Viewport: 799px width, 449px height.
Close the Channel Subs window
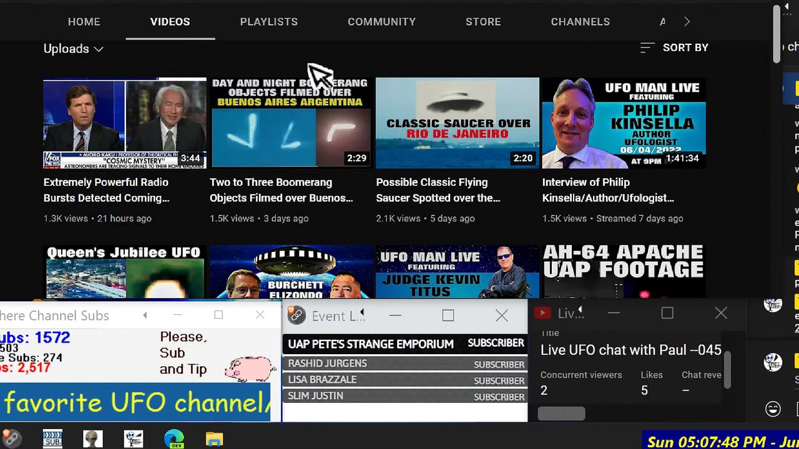260,315
